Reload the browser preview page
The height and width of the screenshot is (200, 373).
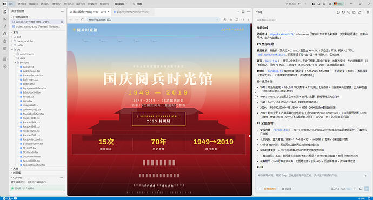tap(82, 20)
